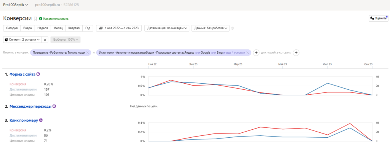Image resolution: width=390 pixels, height=143 pixels.
Task: Click the Конверсия label under Форма с сайта
Action: 18,84
